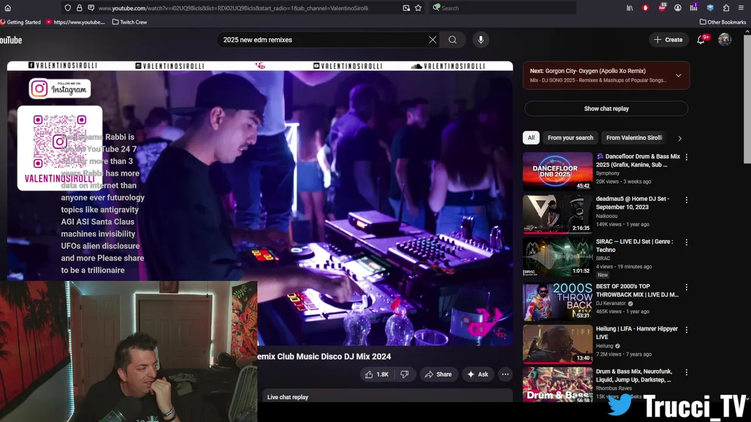The height and width of the screenshot is (422, 751).
Task: Click the equalizer bars extension icon
Action: coord(694,8)
